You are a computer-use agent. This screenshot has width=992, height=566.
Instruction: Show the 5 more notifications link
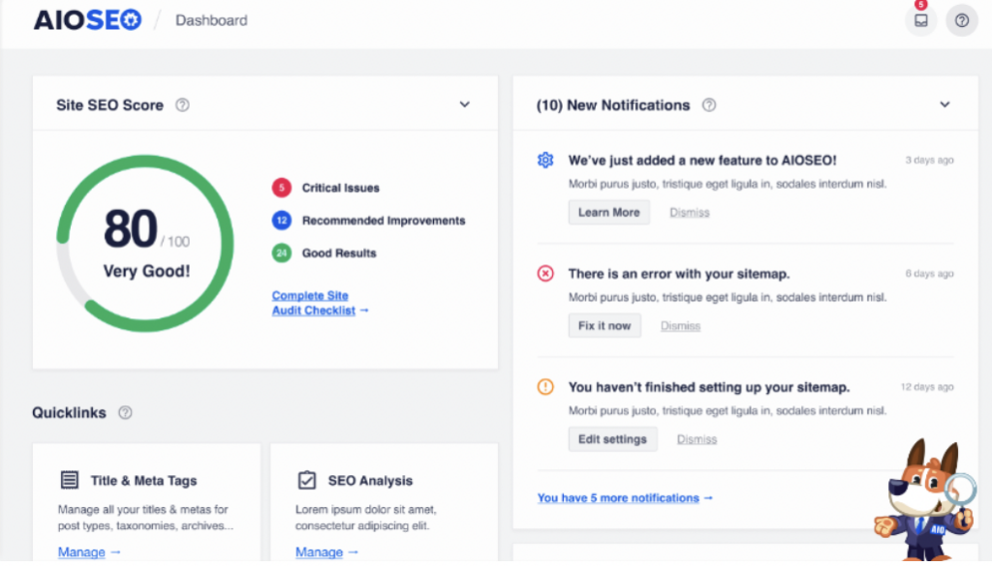[624, 498]
